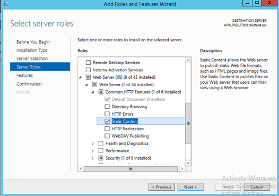Enable HTTP Redirection checkbox
Viewport: 279px width, 196px height.
107,129
